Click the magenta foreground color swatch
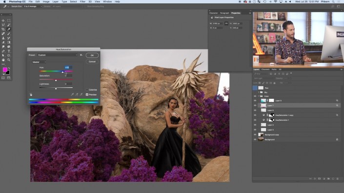Screen dimensions: 344x193 (x=5, y=70)
